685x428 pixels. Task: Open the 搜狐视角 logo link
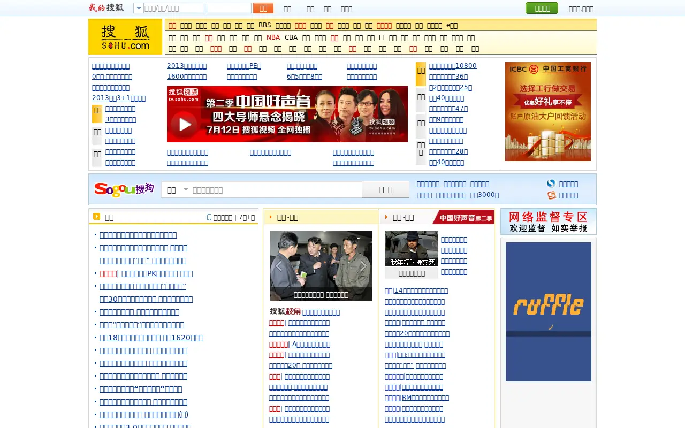click(x=285, y=311)
